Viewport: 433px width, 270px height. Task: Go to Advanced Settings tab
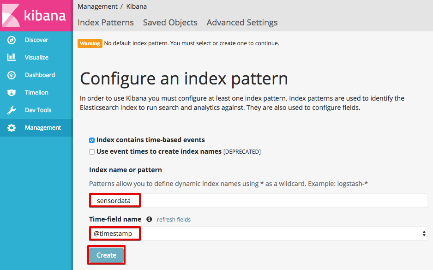tap(242, 22)
